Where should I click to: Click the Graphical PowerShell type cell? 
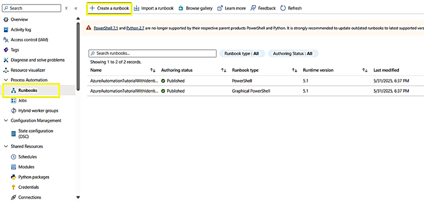251,91
